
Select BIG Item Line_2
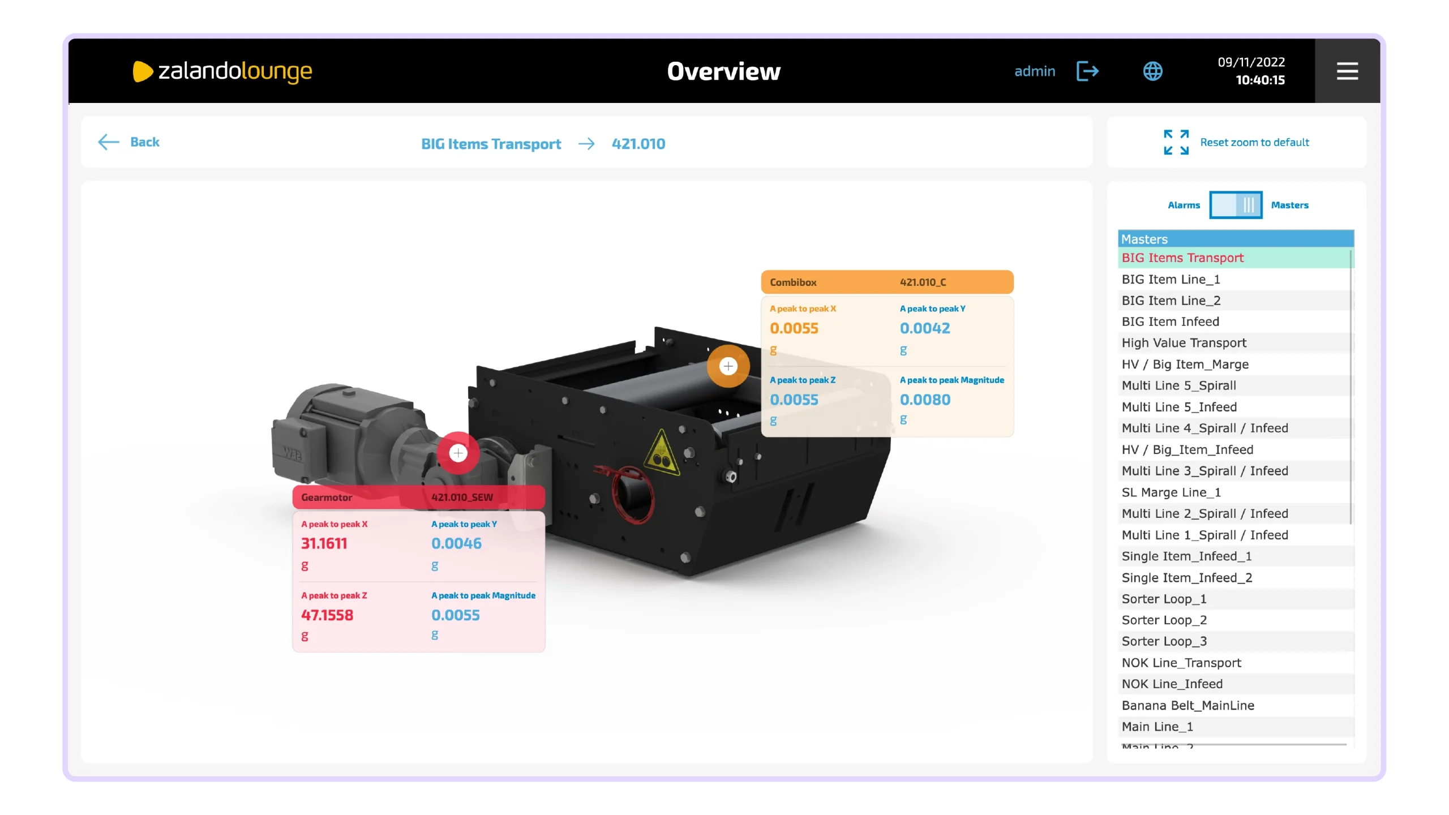pyautogui.click(x=1234, y=301)
